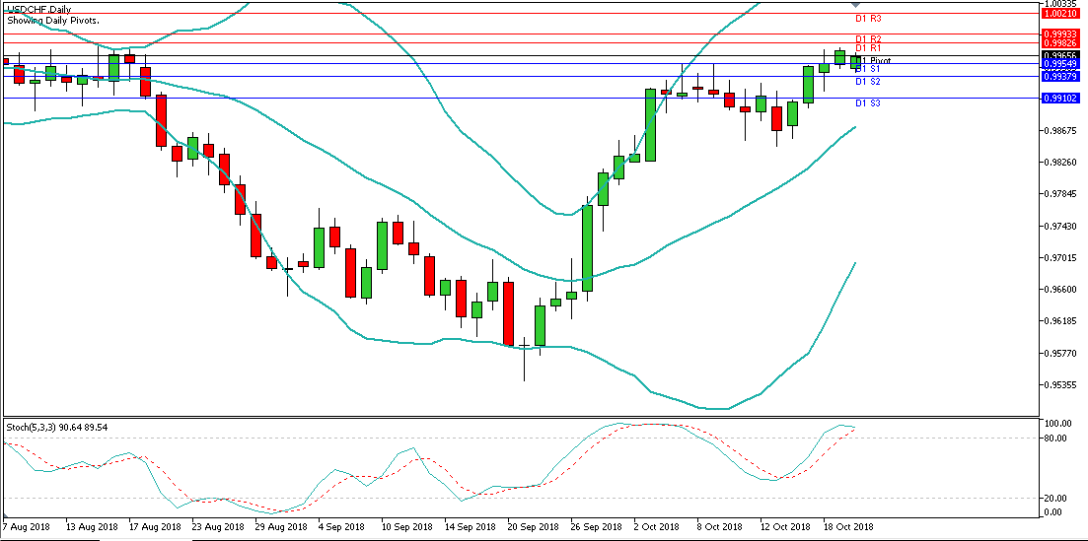Click the red 0.99826 price tag
This screenshot has height=541, width=1088.
(x=1062, y=43)
